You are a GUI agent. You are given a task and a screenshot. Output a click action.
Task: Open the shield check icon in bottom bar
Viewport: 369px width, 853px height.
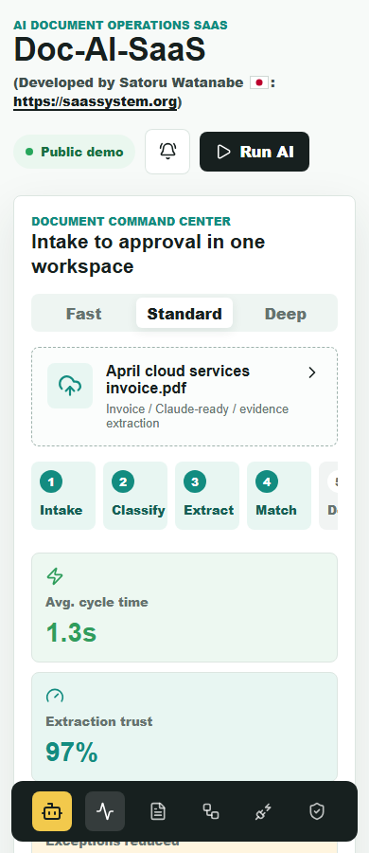pos(317,811)
